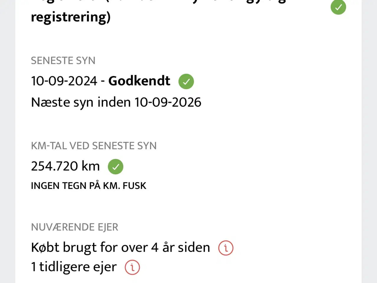The image size is (377, 283).
Task: Click the date 10-09-2024
Action: 64,81
